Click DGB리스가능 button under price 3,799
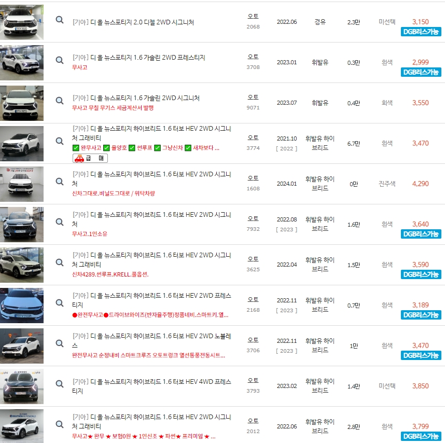This screenshot has height=443, width=445. click(x=421, y=436)
